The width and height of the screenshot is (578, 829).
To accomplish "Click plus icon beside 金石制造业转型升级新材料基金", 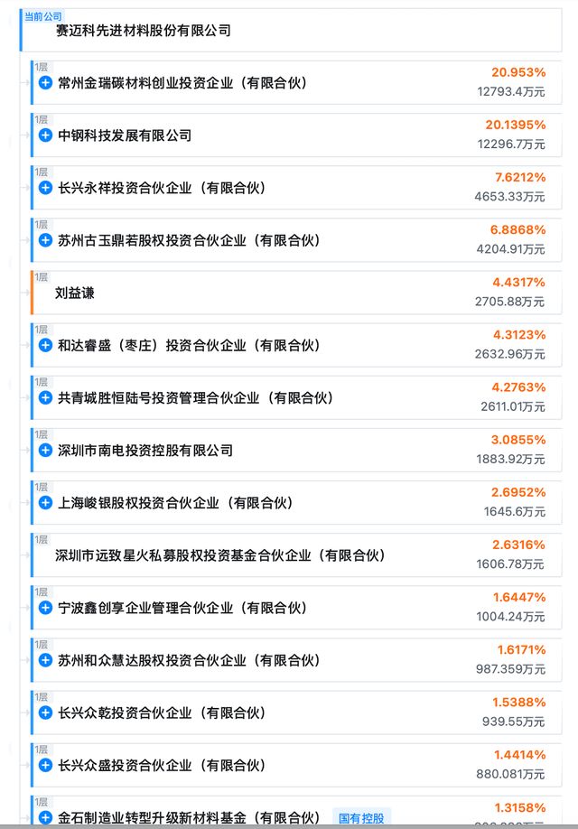I will pos(45,817).
